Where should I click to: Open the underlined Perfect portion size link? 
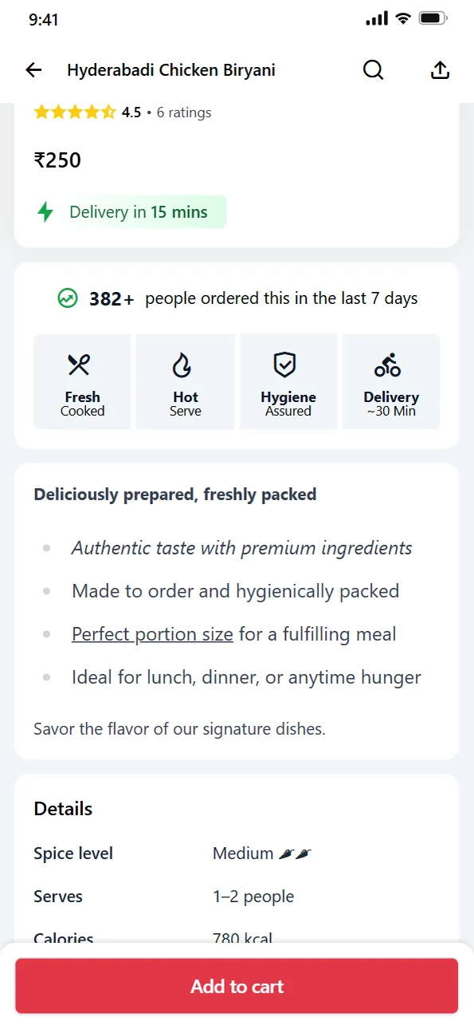click(152, 634)
